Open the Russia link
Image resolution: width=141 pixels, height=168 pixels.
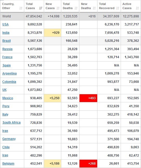[x=7, y=49]
